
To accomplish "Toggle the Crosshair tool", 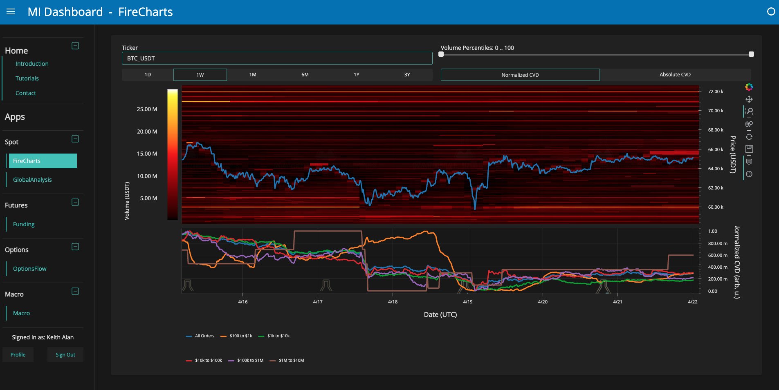I will [x=749, y=174].
